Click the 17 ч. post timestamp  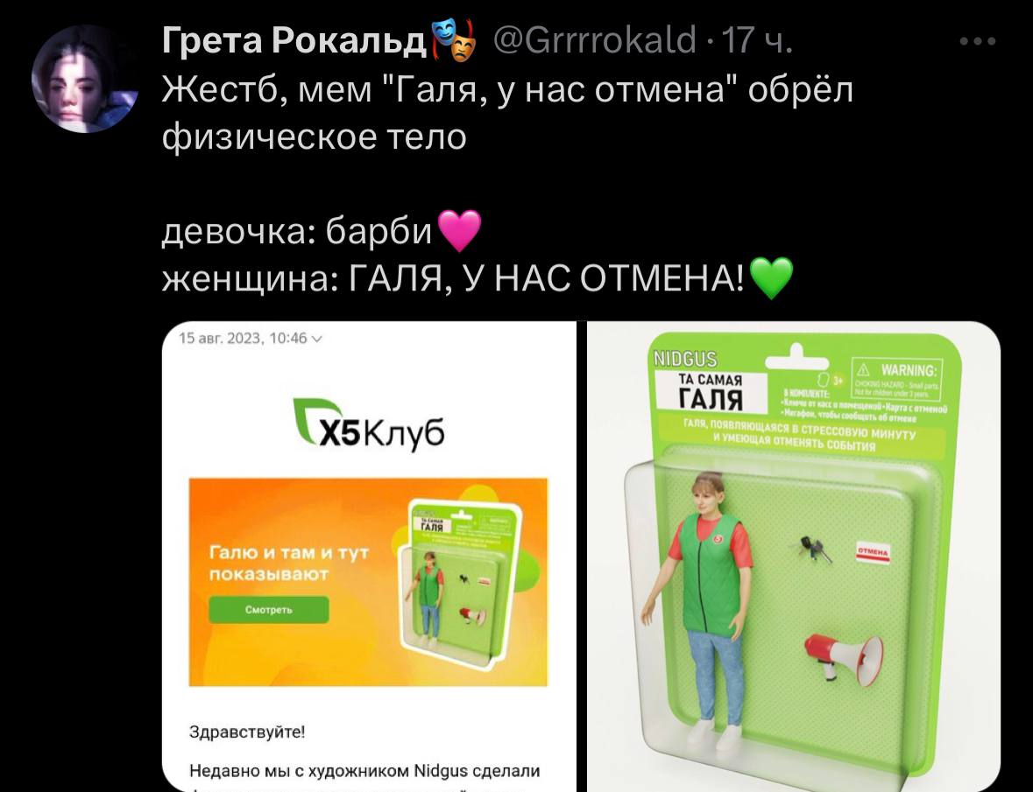[x=758, y=40]
